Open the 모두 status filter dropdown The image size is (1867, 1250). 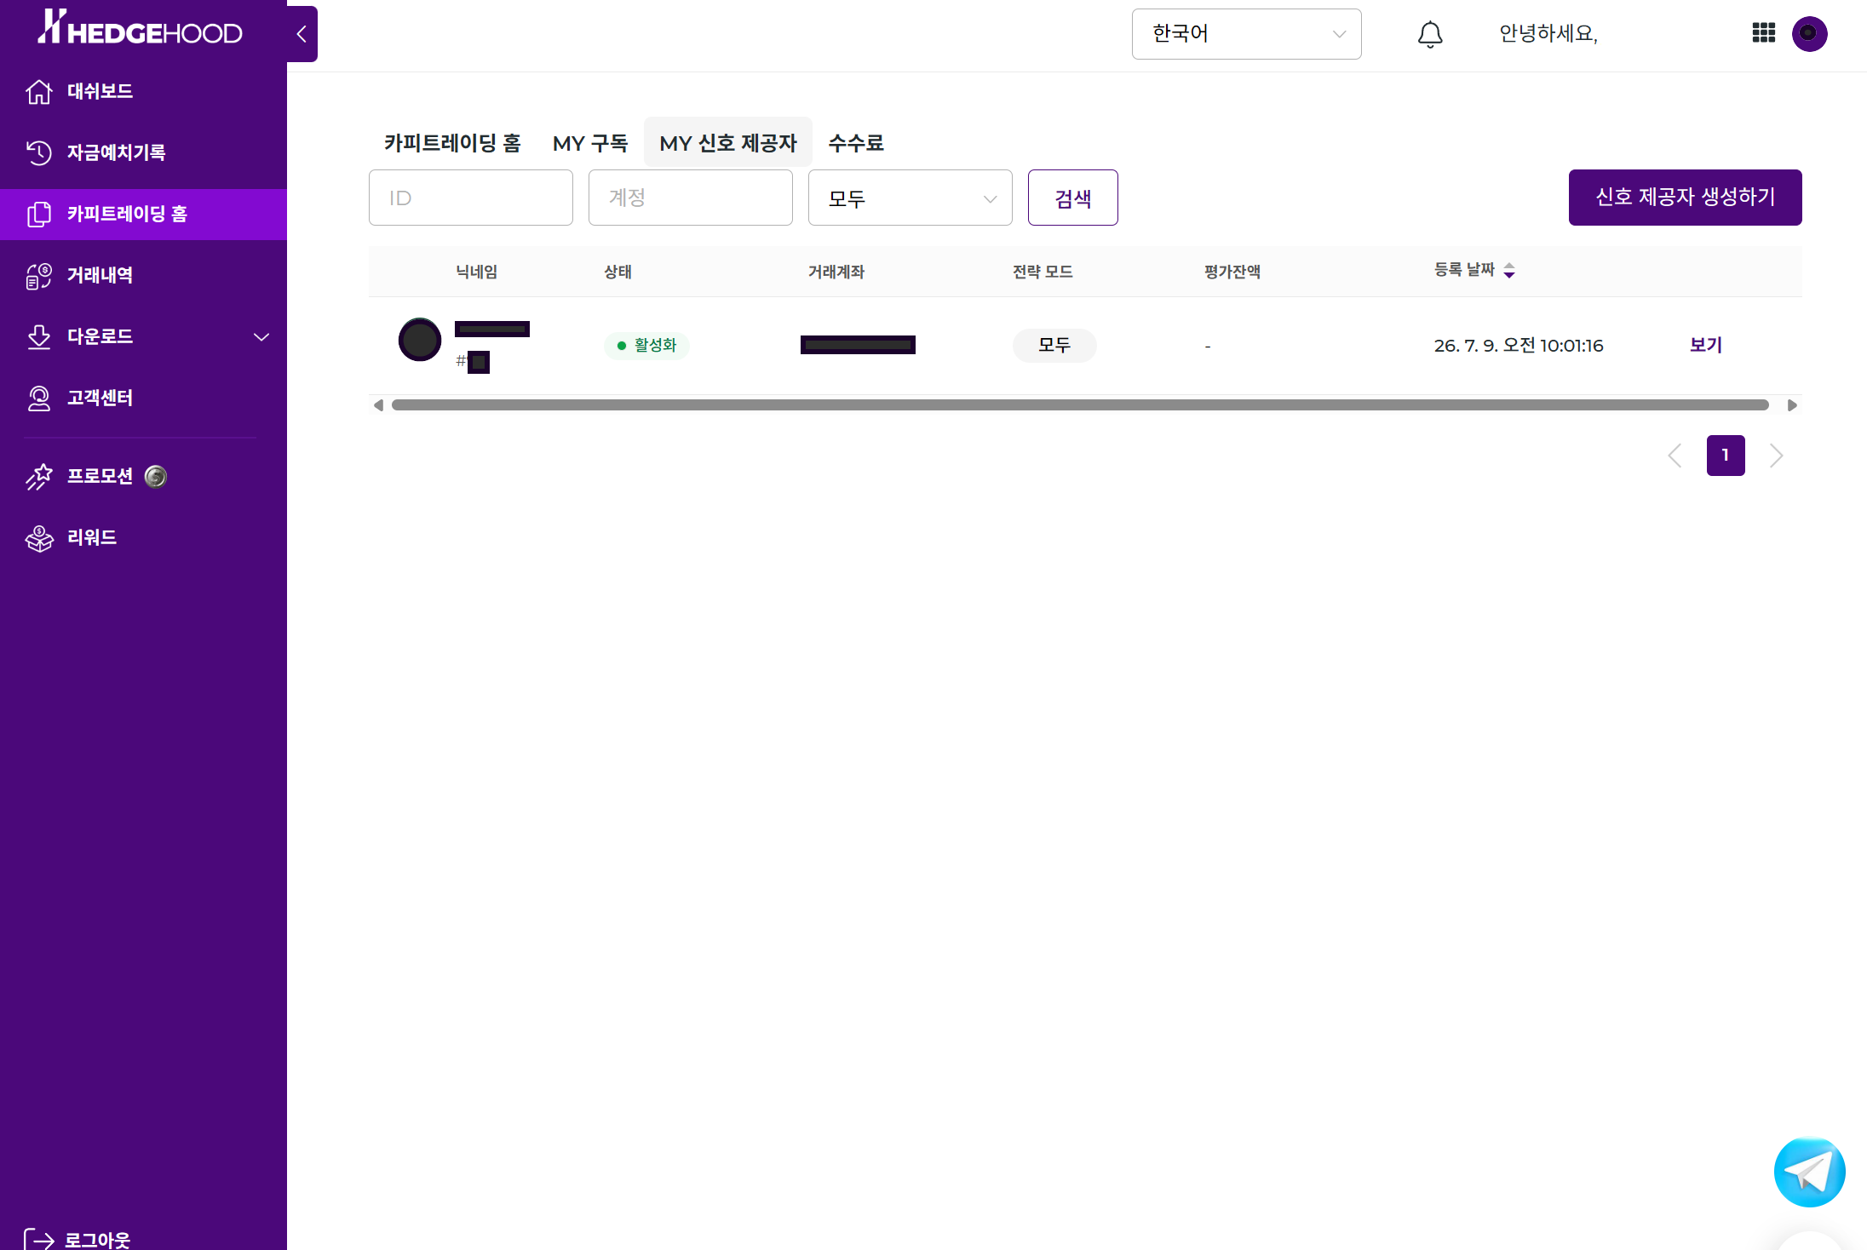coord(910,198)
